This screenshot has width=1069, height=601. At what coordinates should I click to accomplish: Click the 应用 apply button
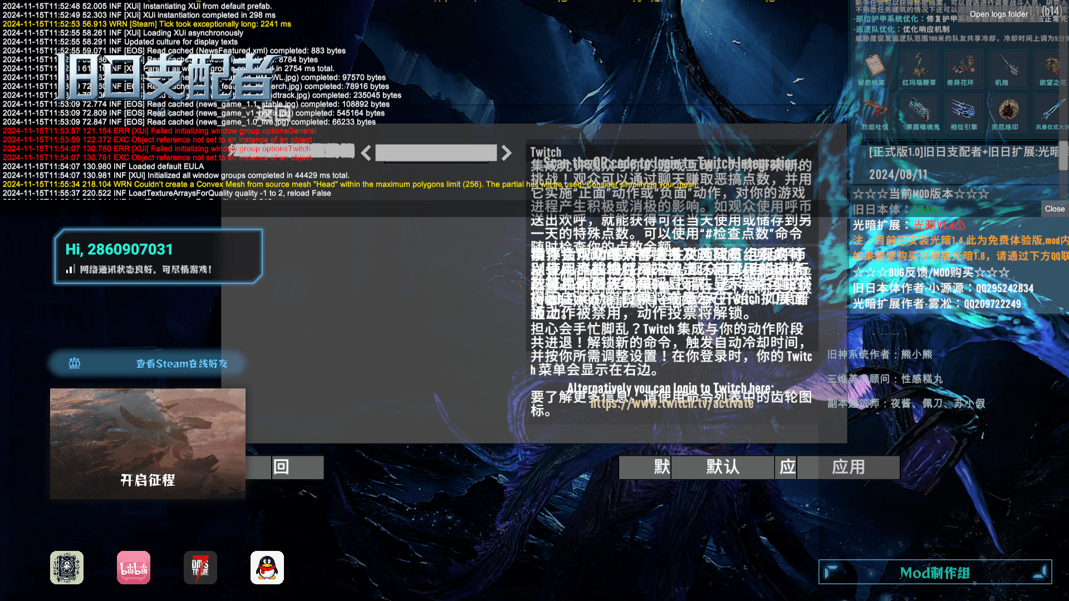[x=848, y=467]
